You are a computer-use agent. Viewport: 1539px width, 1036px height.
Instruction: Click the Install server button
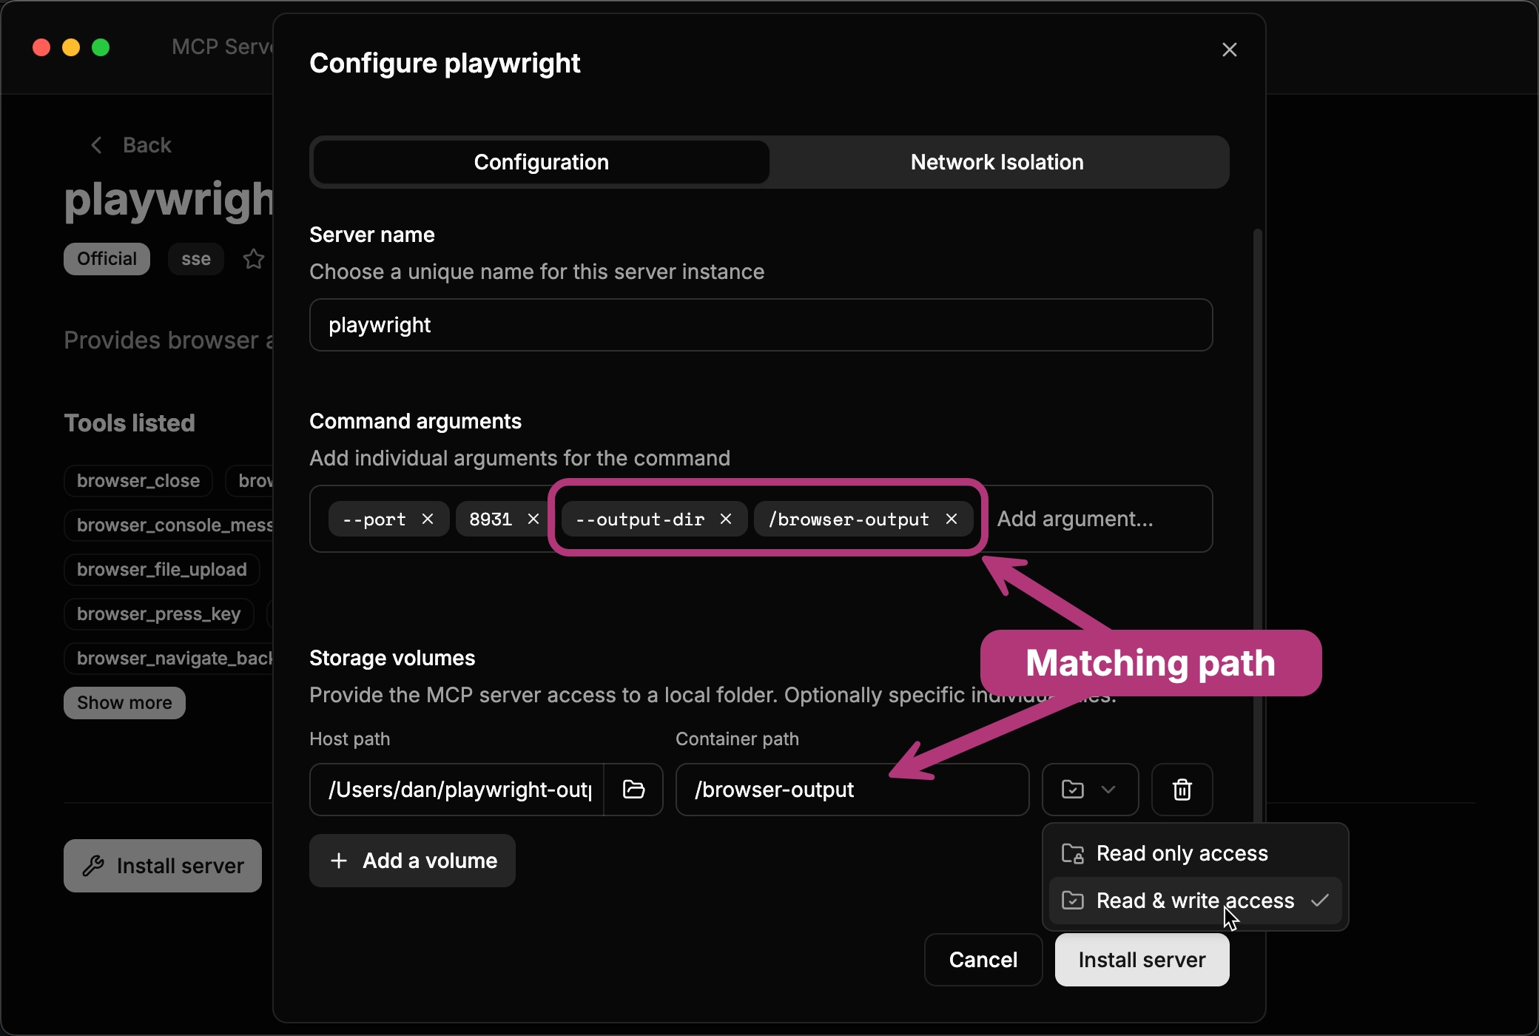1140,960
